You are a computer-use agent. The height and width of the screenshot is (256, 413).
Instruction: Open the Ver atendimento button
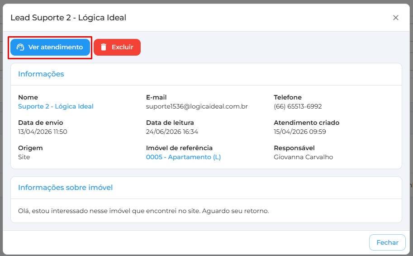pyautogui.click(x=50, y=47)
